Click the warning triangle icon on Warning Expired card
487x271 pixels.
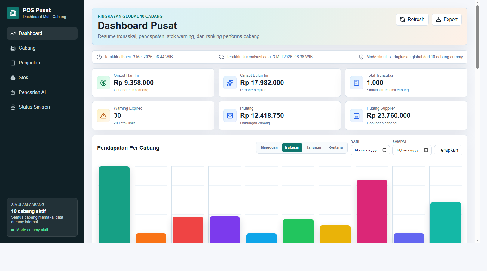(x=103, y=116)
